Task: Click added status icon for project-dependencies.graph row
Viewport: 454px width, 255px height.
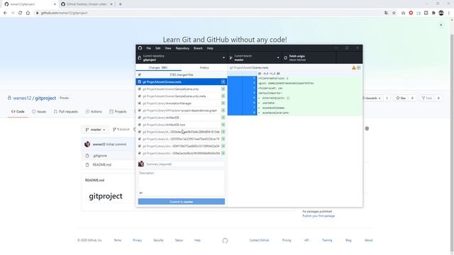Action: coord(223,110)
